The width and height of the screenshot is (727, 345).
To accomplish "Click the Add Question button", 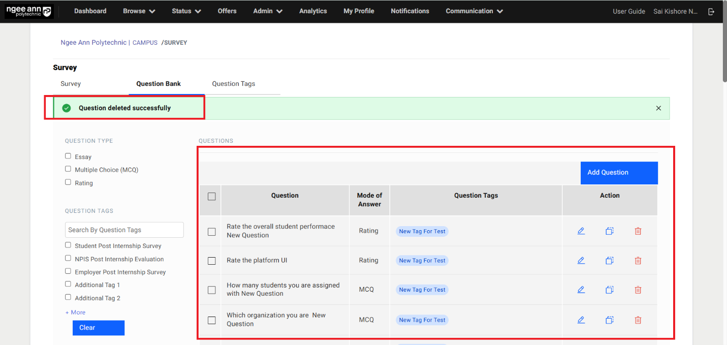I will [619, 173].
